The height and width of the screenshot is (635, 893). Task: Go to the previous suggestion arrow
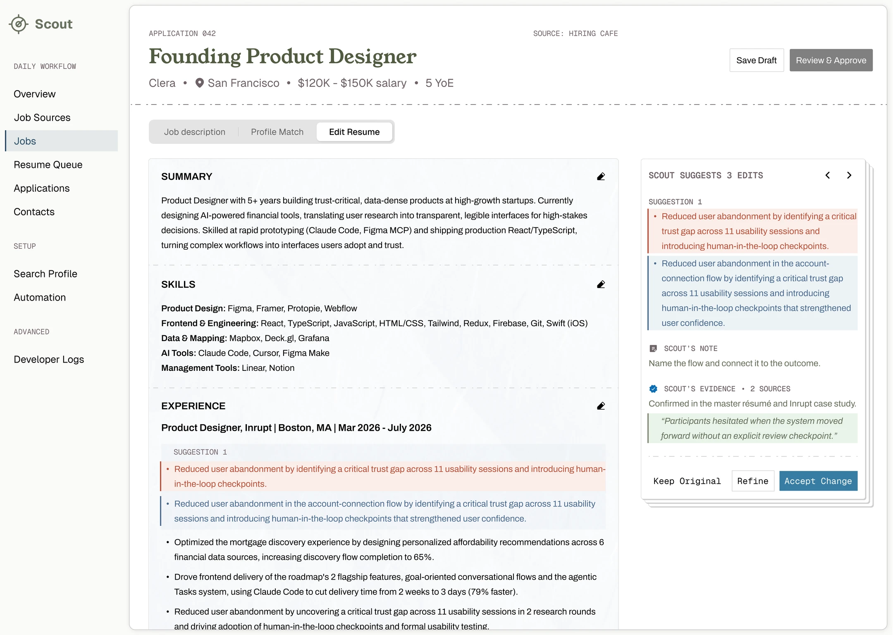coord(828,175)
